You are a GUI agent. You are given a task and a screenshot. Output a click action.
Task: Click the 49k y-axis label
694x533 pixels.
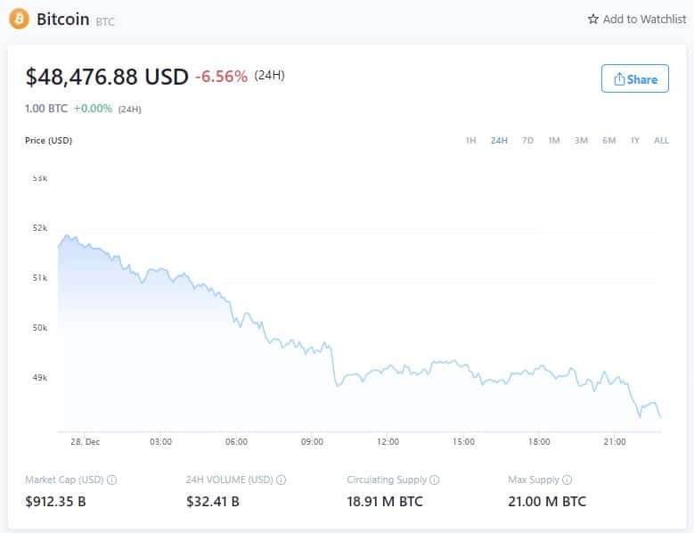tap(40, 378)
